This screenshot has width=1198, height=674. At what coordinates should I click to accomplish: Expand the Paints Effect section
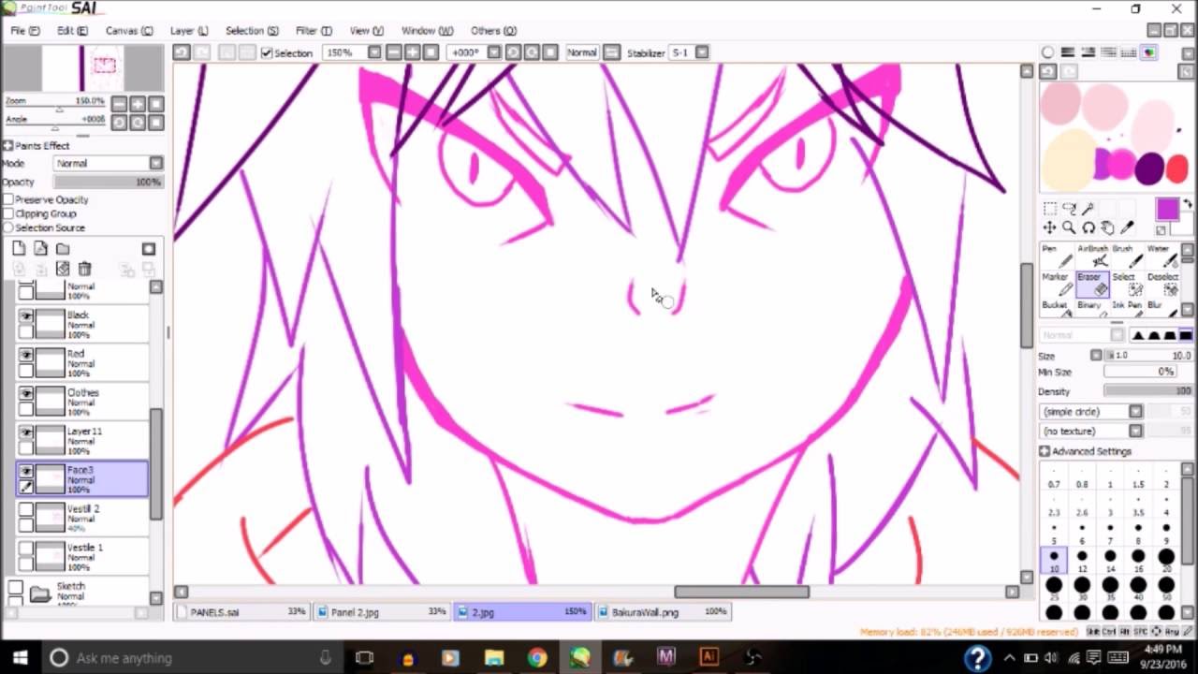click(7, 146)
